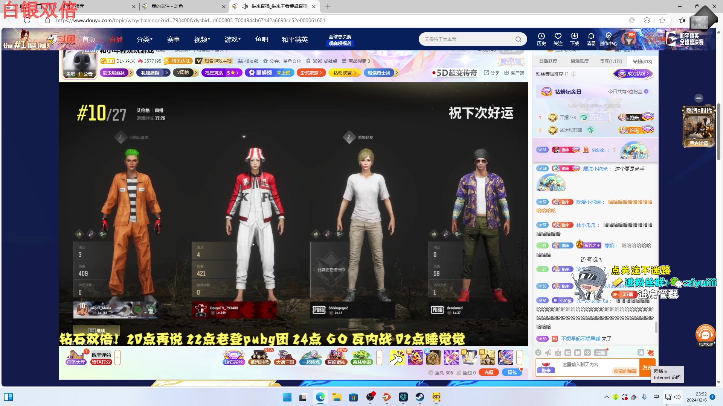Expand the 游戏 dropdown in navigation
The width and height of the screenshot is (723, 406).
pos(233,39)
